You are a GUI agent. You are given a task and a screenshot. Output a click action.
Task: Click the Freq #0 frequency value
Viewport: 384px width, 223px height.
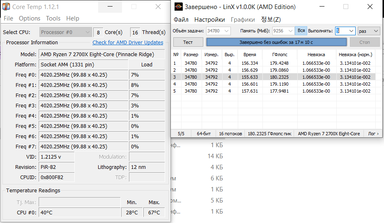[x=83, y=75]
